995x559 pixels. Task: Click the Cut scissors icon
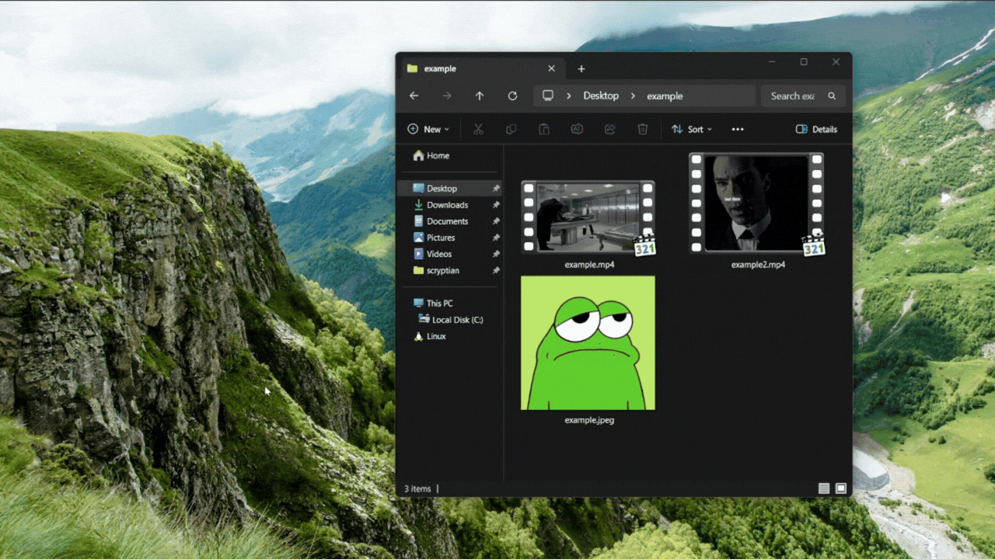tap(478, 130)
